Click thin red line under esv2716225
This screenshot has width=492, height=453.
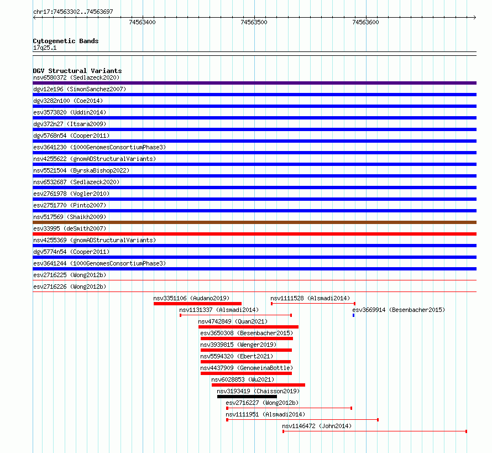(x=254, y=280)
